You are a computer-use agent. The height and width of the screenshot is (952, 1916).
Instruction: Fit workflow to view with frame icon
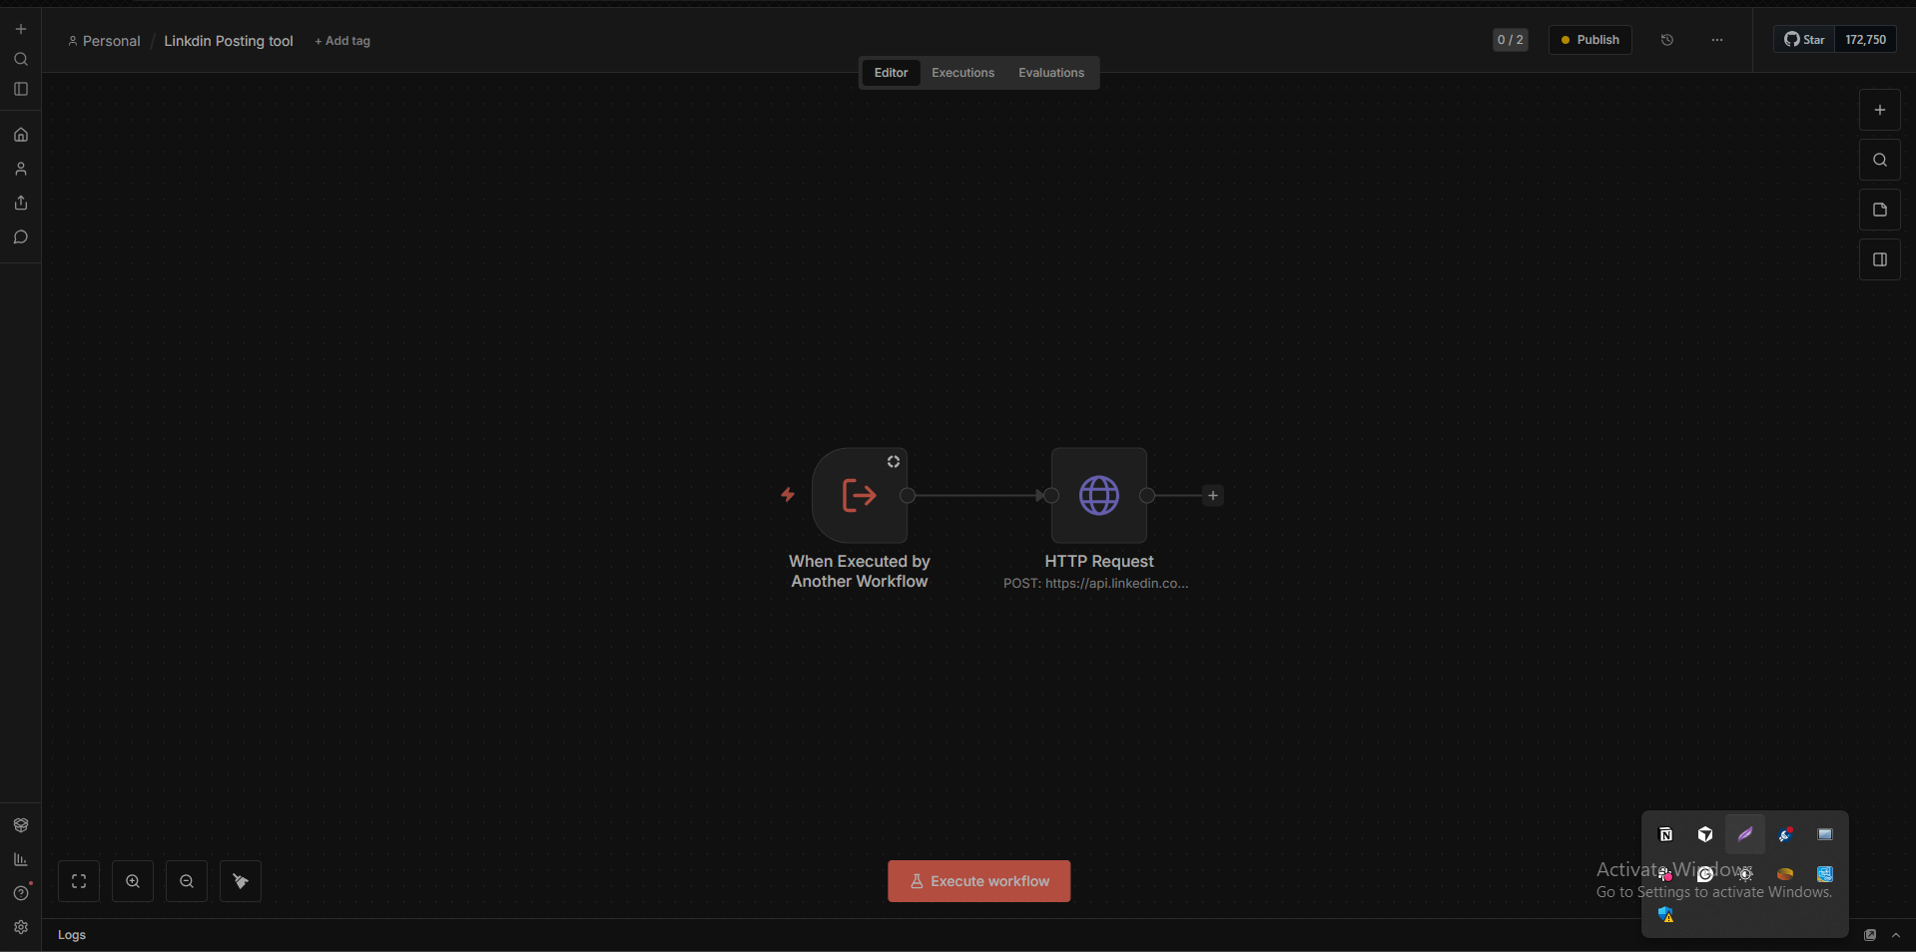[x=79, y=881]
